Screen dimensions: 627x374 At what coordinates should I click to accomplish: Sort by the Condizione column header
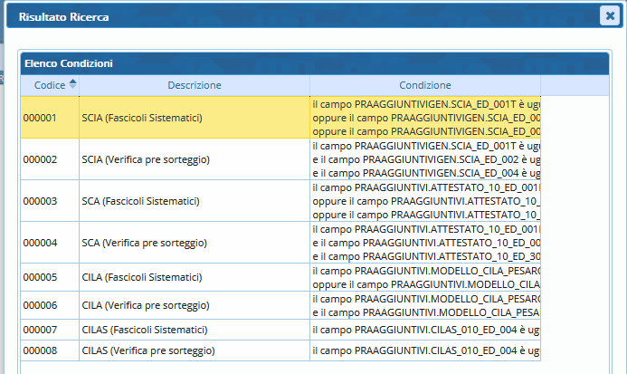pyautogui.click(x=424, y=85)
